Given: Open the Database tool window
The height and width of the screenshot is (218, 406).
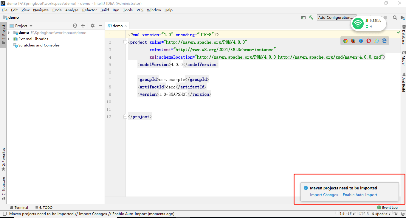Looking at the screenshot, I should 403,35.
